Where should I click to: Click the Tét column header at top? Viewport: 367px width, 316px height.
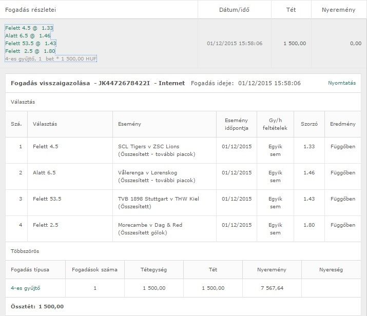click(x=294, y=9)
